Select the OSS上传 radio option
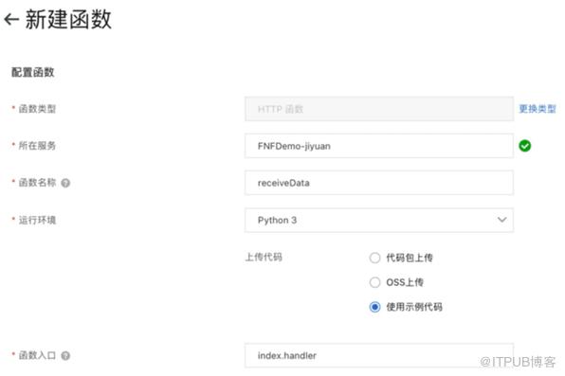This screenshot has height=376, width=565. (374, 282)
